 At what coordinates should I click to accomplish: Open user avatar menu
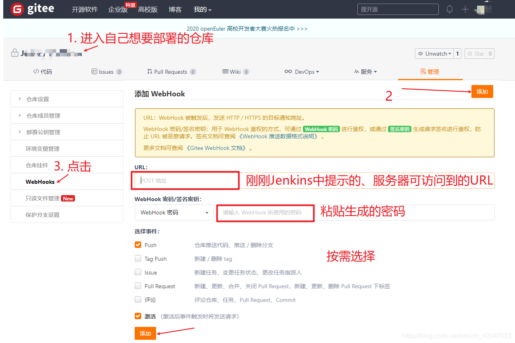coord(483,9)
